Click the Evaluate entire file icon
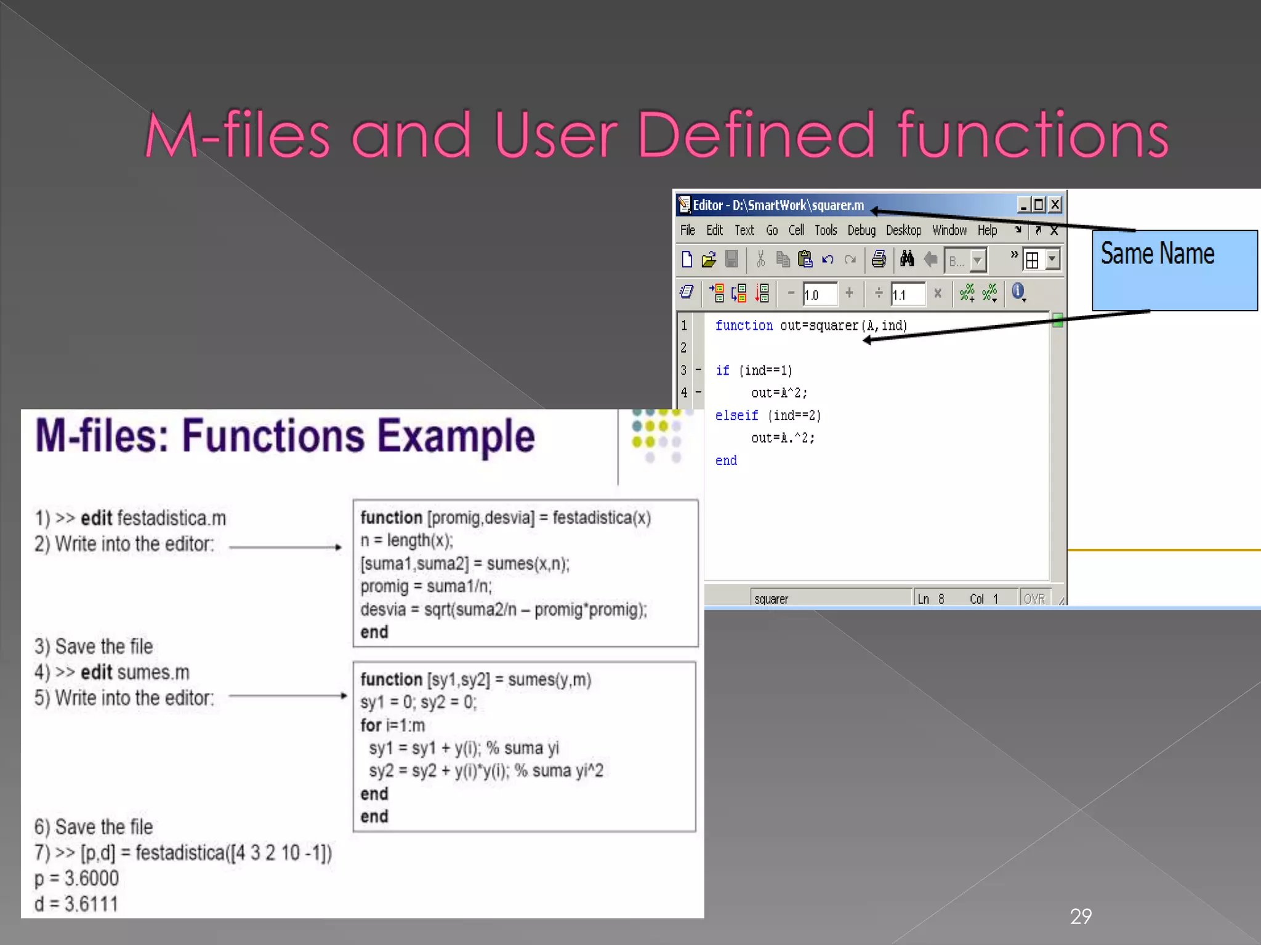The width and height of the screenshot is (1261, 945). coord(762,293)
